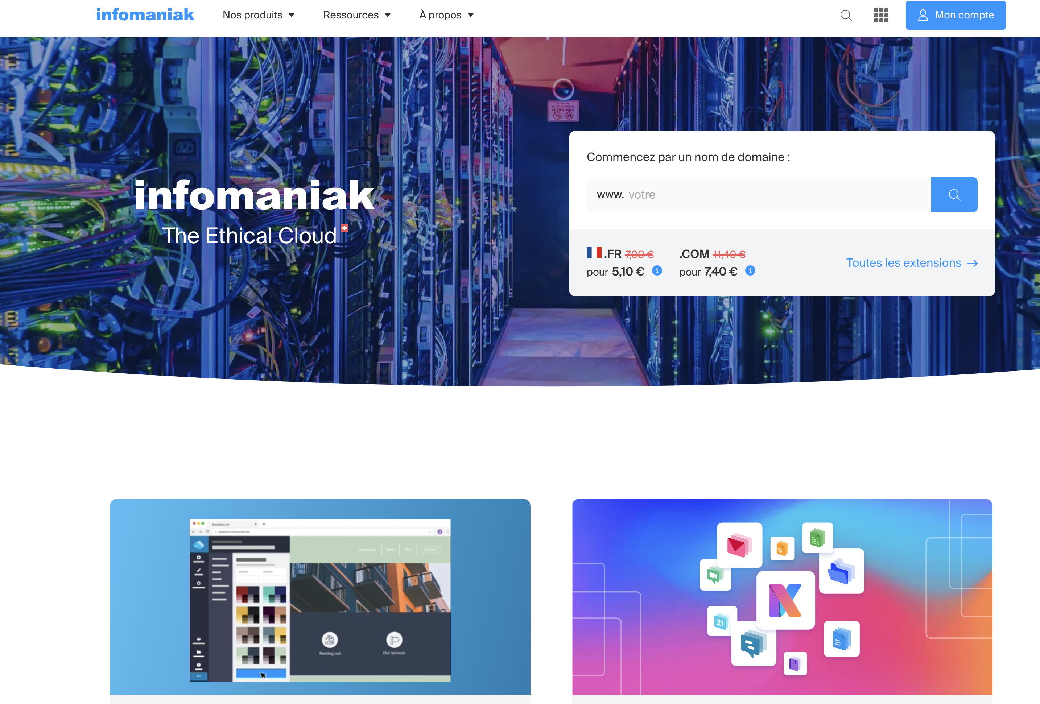Click the .FR domain price offer

pyautogui.click(x=620, y=262)
